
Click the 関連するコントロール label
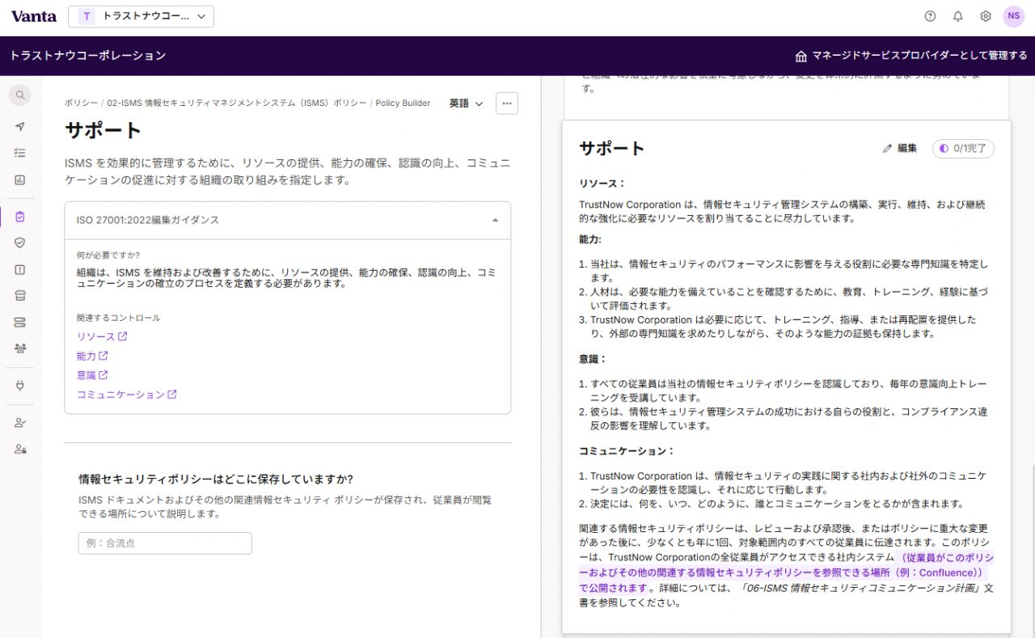pos(118,318)
